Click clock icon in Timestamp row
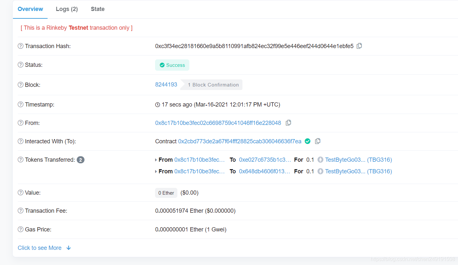The width and height of the screenshot is (458, 265). tap(158, 105)
